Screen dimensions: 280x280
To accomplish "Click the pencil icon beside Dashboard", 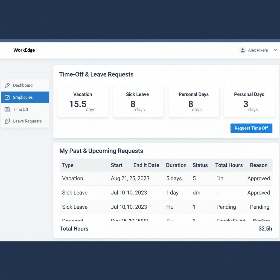I will tap(7, 85).
